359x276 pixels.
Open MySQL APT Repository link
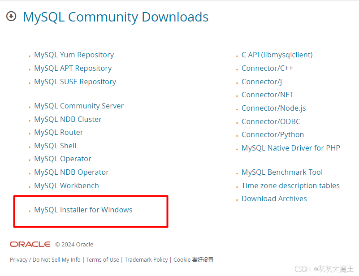(73, 68)
